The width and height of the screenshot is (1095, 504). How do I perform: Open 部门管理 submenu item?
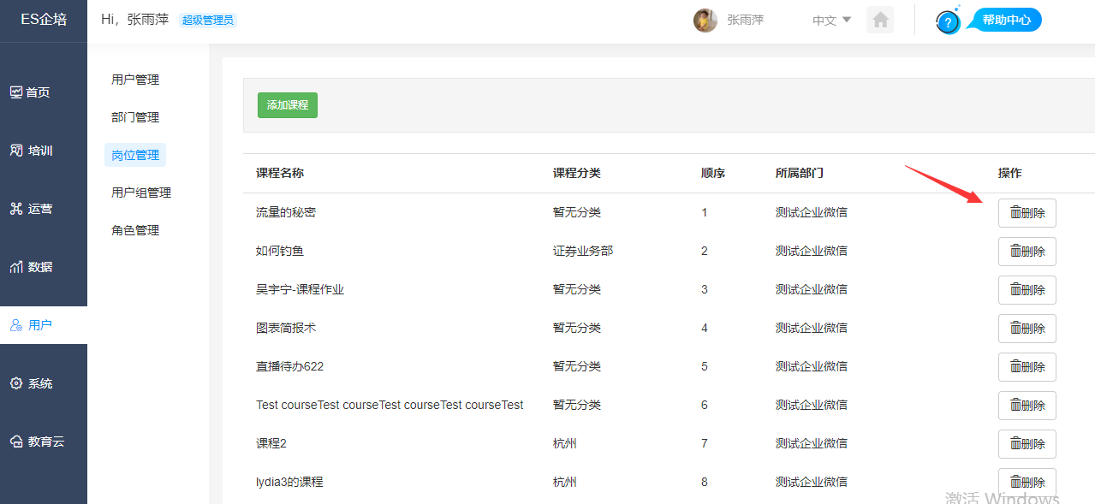[x=135, y=117]
